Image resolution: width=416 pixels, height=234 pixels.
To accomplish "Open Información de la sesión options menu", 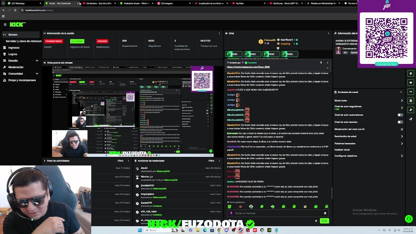I will 219,33.
